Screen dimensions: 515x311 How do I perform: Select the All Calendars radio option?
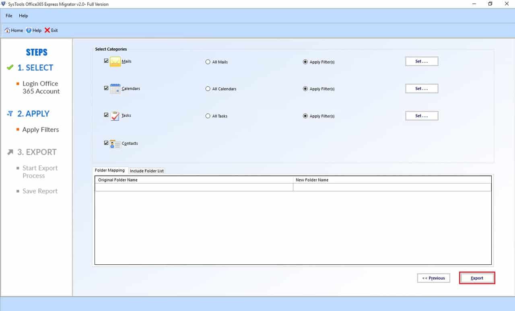[x=208, y=89]
